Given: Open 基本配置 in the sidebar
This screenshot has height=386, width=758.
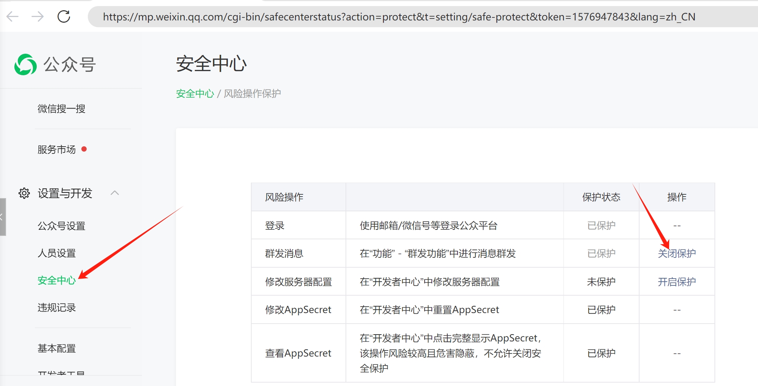Looking at the screenshot, I should click(x=56, y=349).
